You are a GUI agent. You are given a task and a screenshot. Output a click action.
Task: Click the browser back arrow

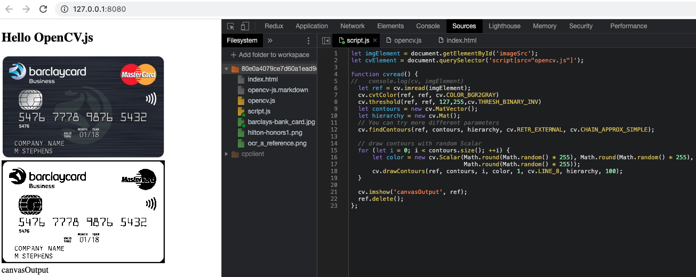tap(10, 9)
